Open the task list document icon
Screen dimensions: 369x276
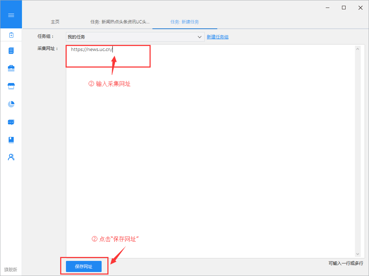pyautogui.click(x=11, y=51)
